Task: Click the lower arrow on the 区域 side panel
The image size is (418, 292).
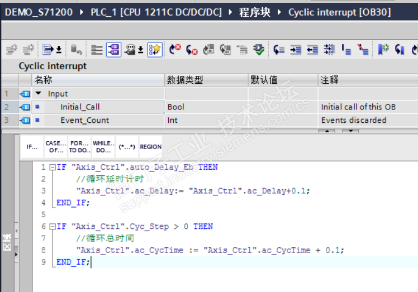Action: (x=16, y=255)
